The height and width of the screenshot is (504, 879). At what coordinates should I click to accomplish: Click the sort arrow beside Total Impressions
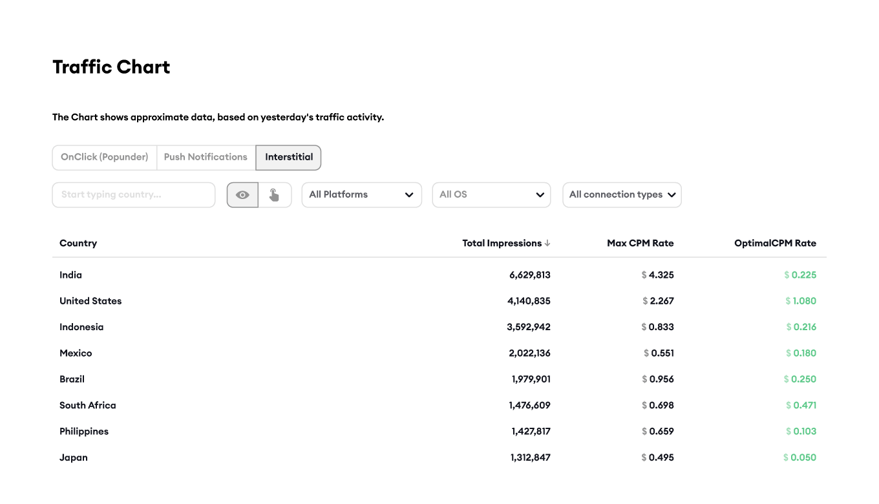coord(547,244)
